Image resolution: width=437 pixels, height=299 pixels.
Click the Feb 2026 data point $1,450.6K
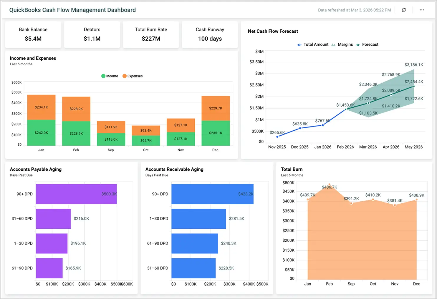[x=346, y=109]
